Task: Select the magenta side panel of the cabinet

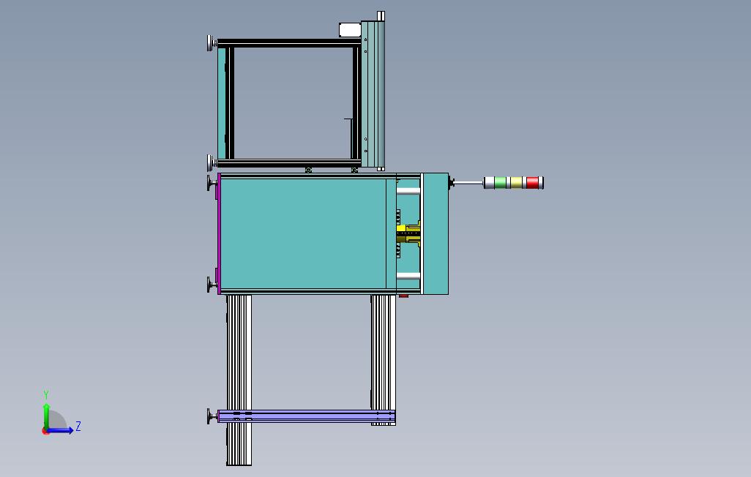Action: tap(219, 233)
